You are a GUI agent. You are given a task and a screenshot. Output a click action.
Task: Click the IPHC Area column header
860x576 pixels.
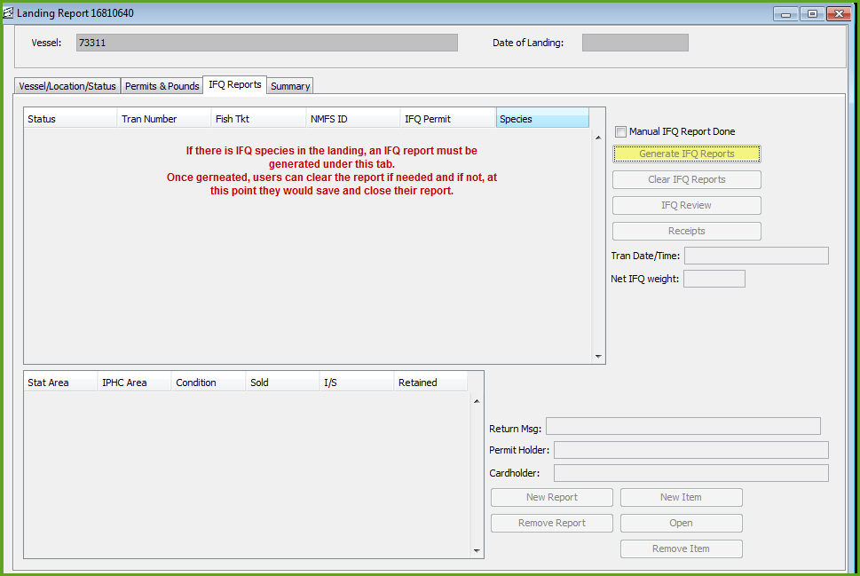134,383
